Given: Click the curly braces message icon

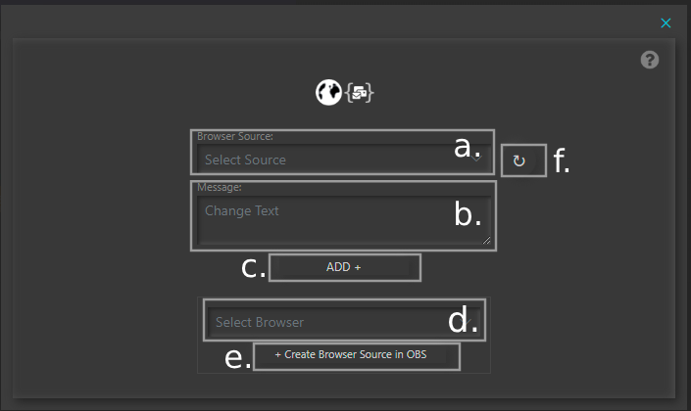Looking at the screenshot, I should (361, 93).
